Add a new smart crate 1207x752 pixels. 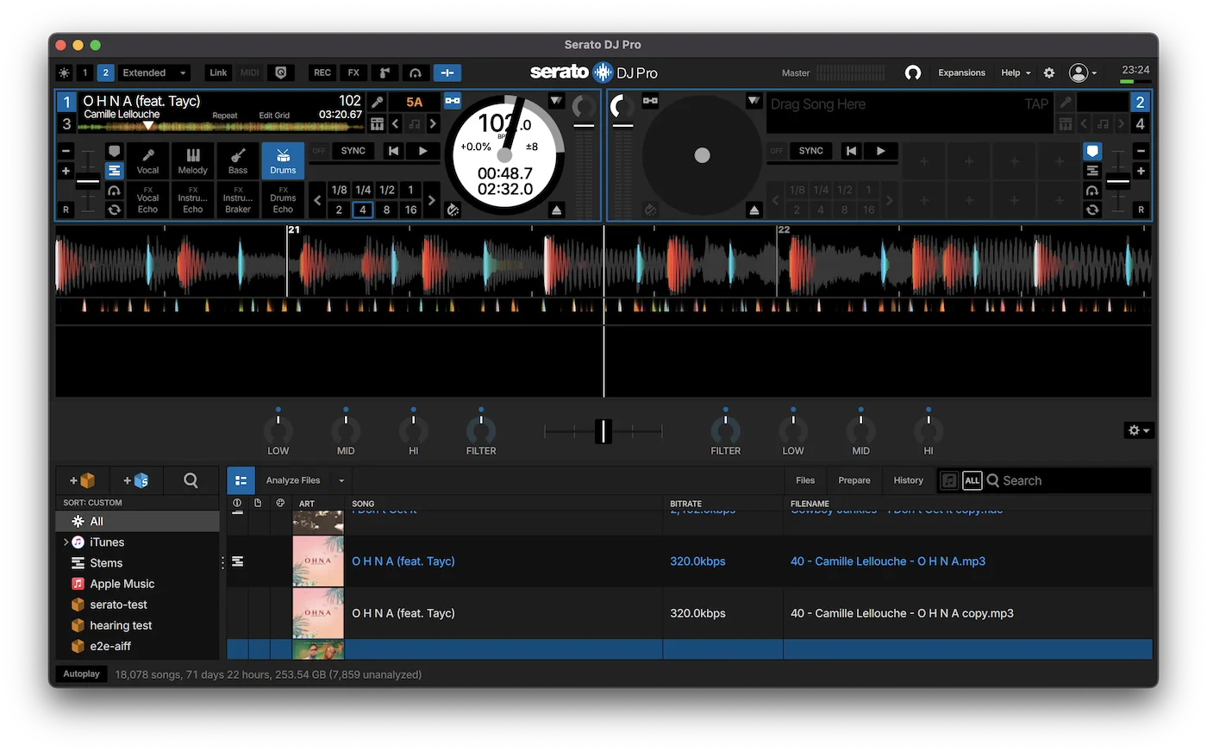tap(136, 481)
